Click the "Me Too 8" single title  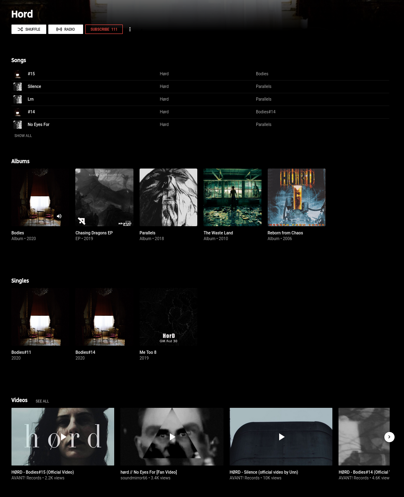pos(148,353)
